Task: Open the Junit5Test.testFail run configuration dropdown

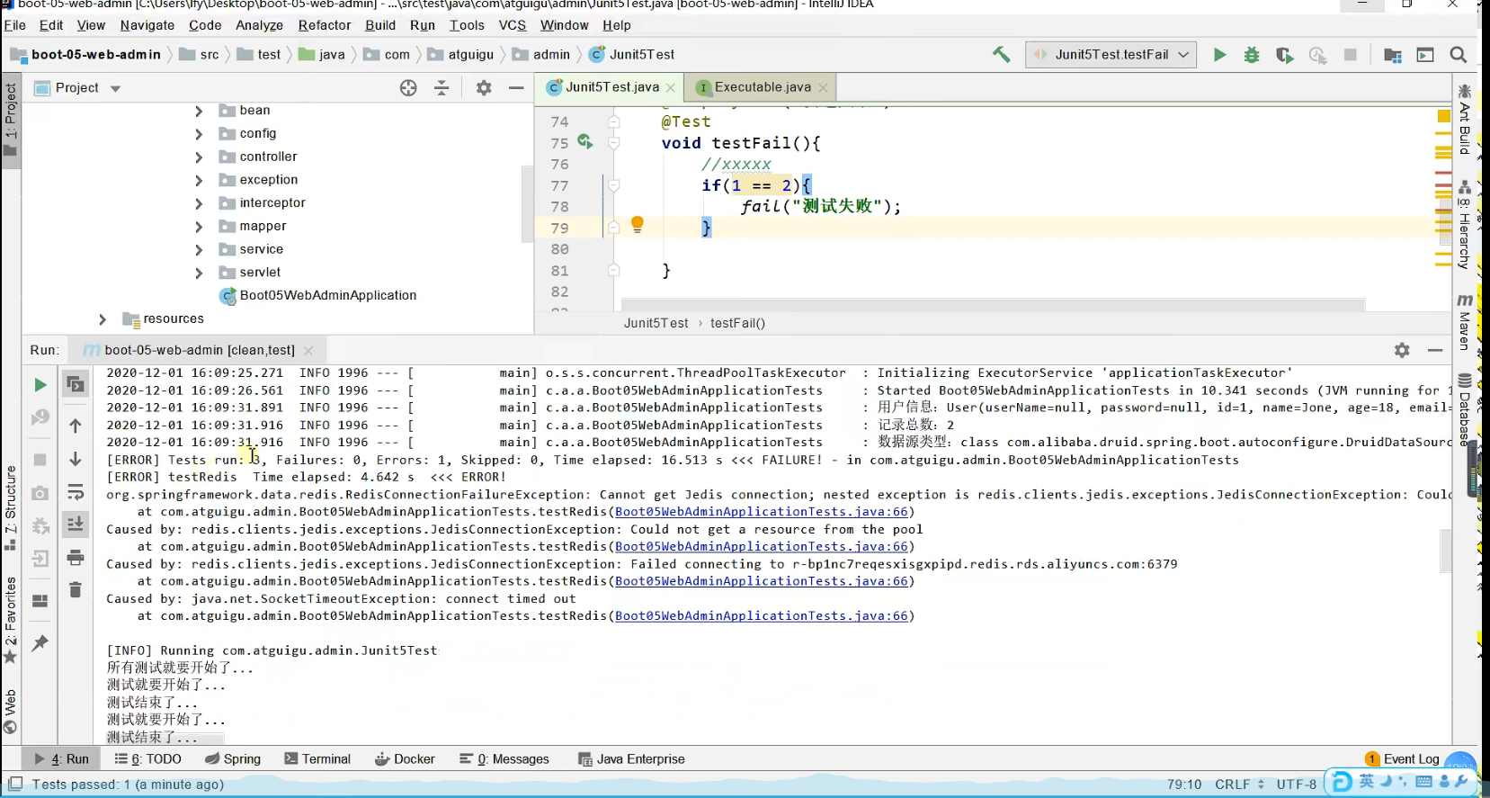Action: 1111,55
